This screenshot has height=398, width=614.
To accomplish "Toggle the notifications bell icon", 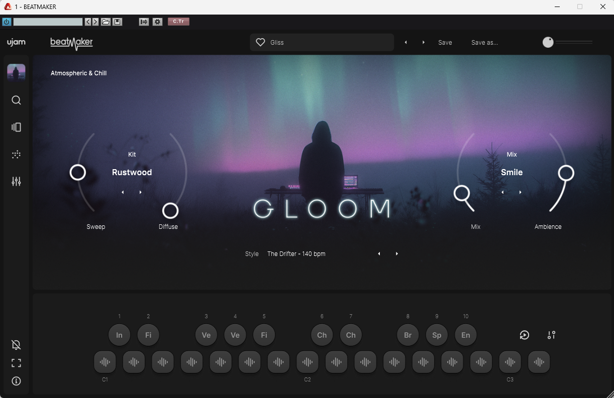I will [16, 345].
